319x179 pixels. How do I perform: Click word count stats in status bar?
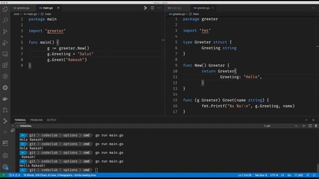[x=59, y=175]
